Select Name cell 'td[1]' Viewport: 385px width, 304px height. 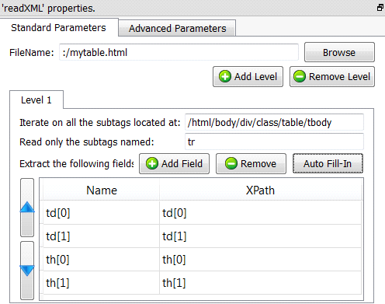coord(101,236)
